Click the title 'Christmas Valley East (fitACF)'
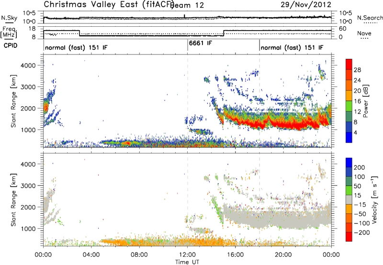This screenshot has width=383, height=265. coord(109,4)
